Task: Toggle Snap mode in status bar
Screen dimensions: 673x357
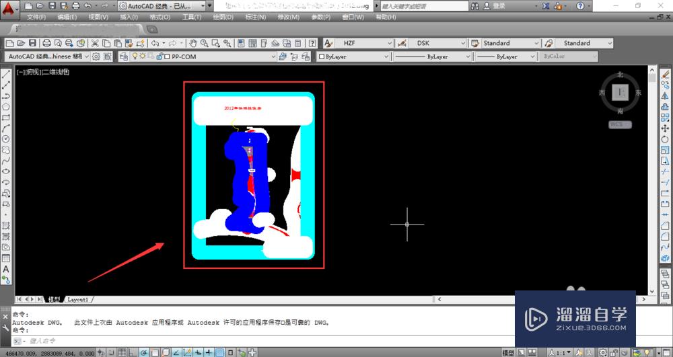Action: point(112,353)
